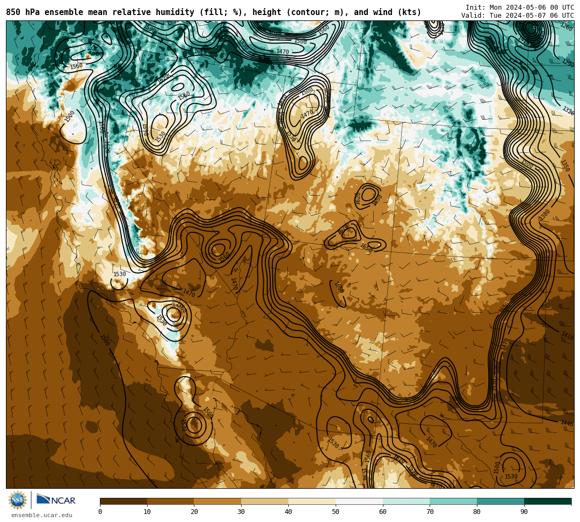The height and width of the screenshot is (522, 580).
Task: Click the 1410 contour label on the map's right edge
Action: pyautogui.click(x=568, y=336)
